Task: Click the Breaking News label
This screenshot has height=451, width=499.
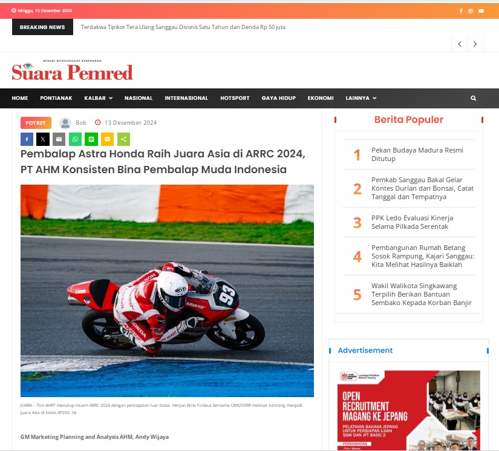Action: (x=42, y=27)
